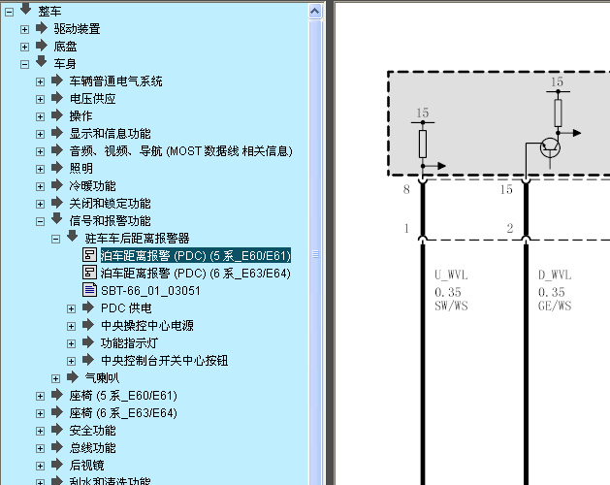Click the arrow icon beside 驱动装置
The height and width of the screenshot is (485, 610).
(x=42, y=27)
